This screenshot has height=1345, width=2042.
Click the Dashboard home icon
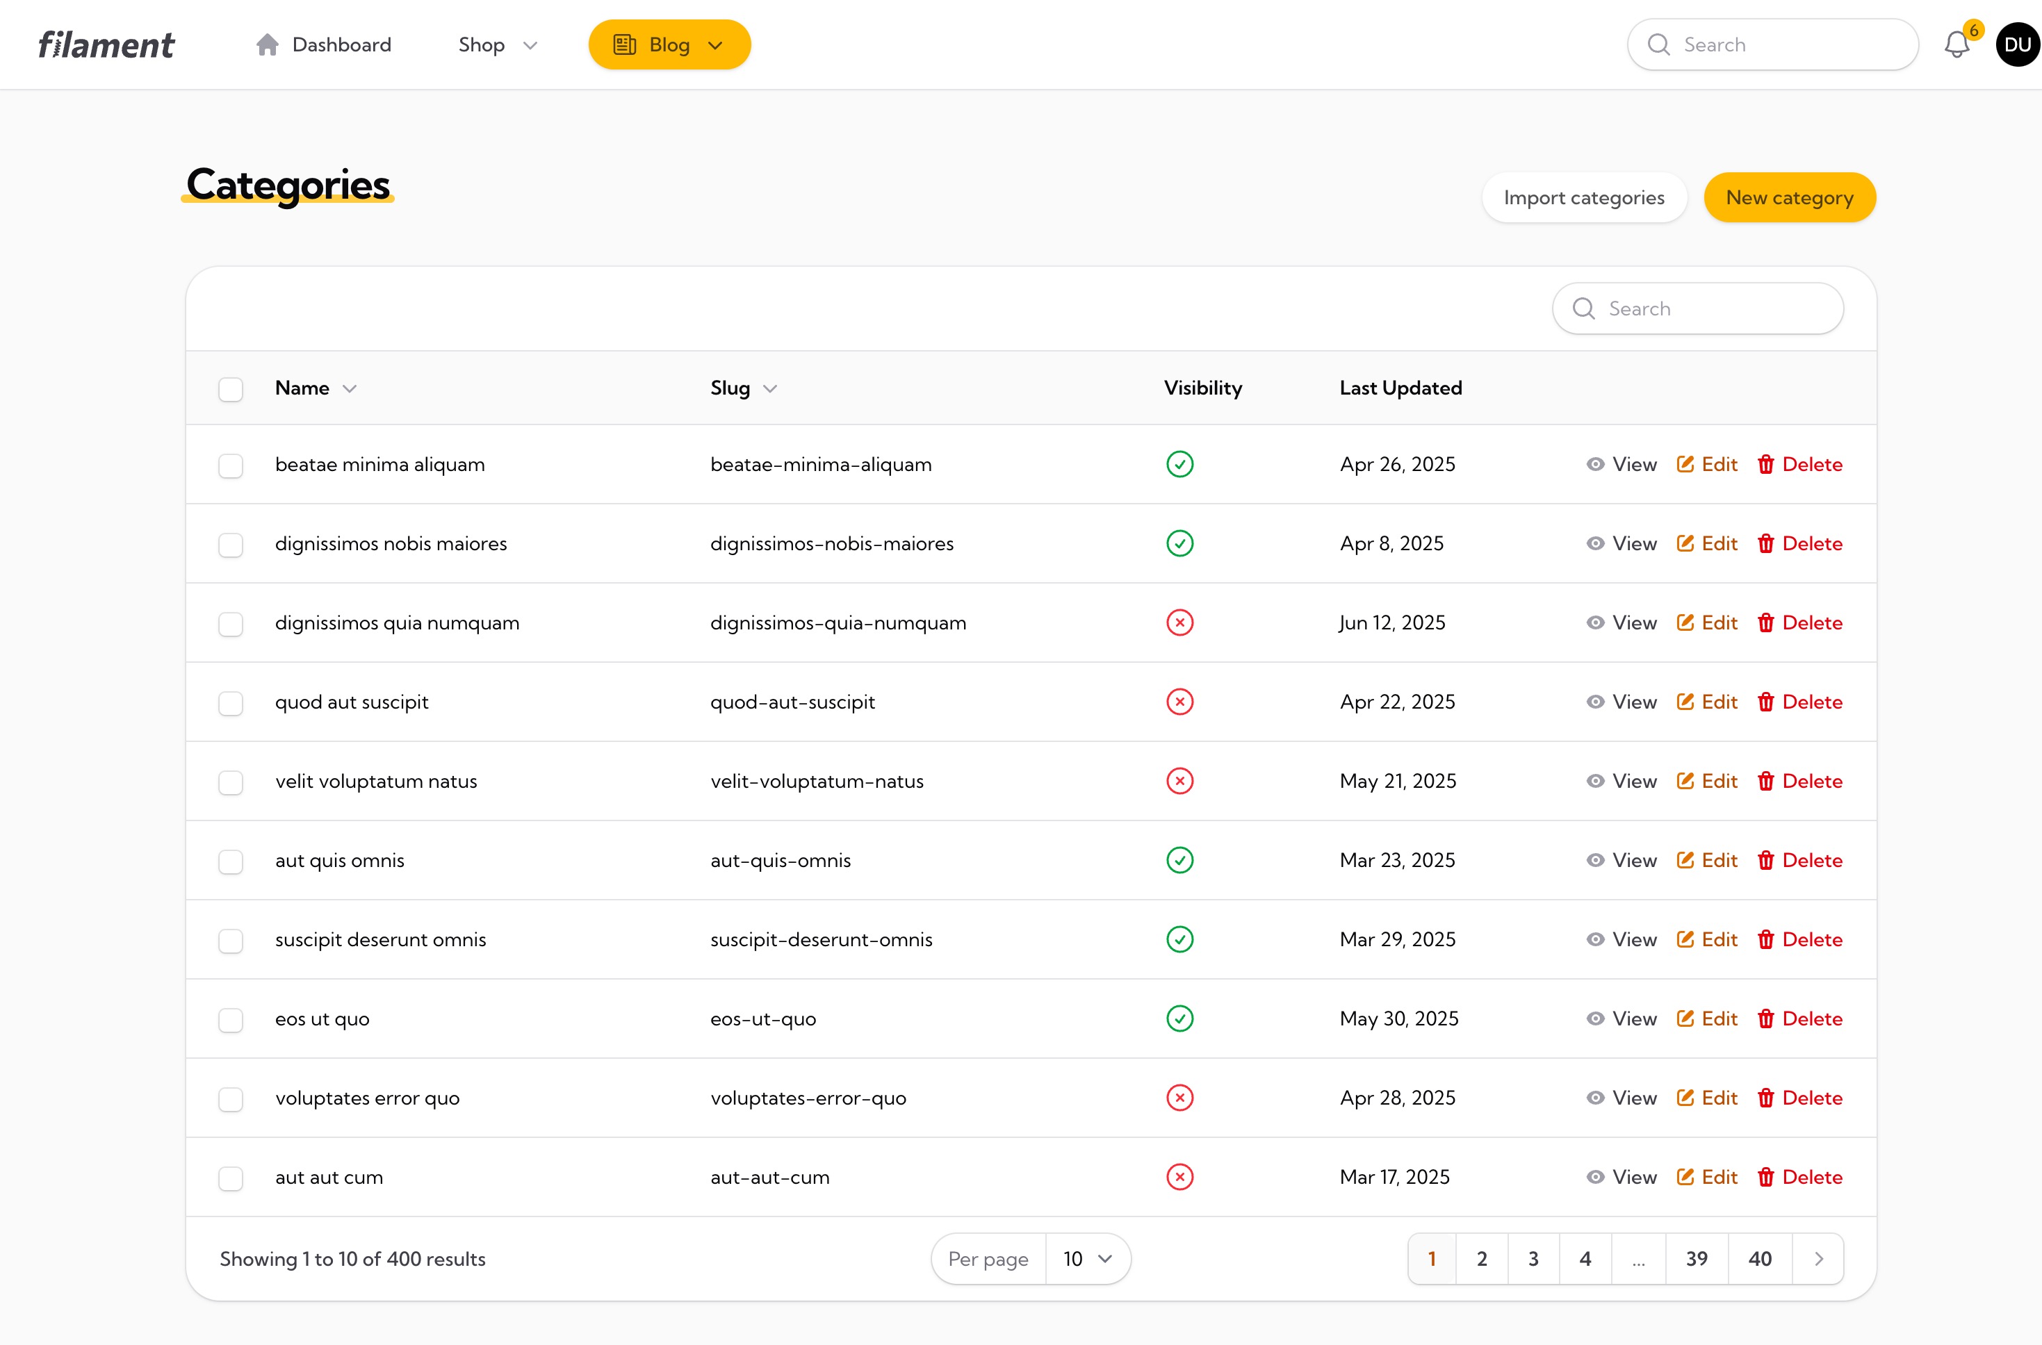pos(268,44)
